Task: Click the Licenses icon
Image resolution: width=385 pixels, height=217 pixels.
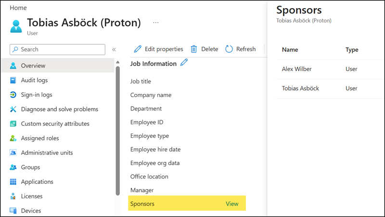Action: [13, 196]
